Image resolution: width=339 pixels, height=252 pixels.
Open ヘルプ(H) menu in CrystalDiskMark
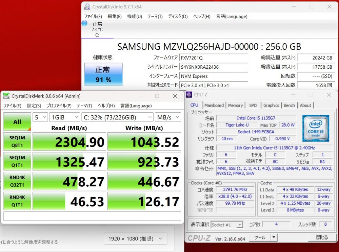click(x=106, y=106)
